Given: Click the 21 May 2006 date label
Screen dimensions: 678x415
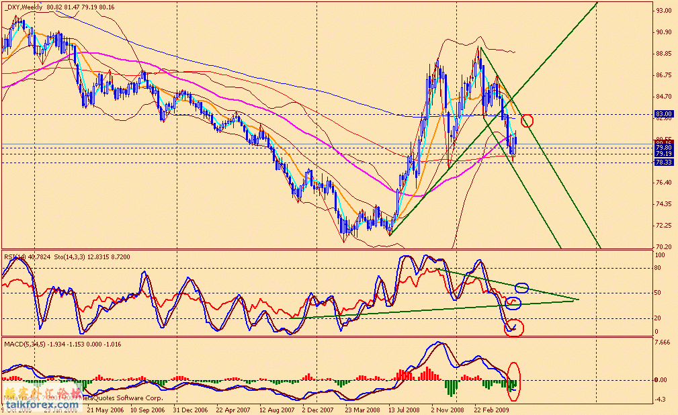Looking at the screenshot, I should pyautogui.click(x=105, y=410).
